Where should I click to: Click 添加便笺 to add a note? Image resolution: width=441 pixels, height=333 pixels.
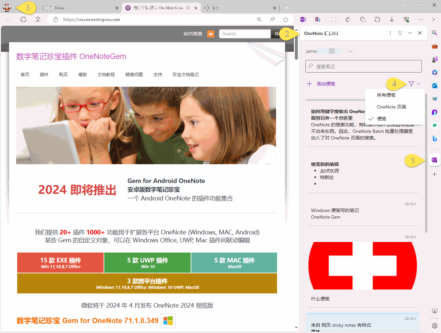[321, 84]
